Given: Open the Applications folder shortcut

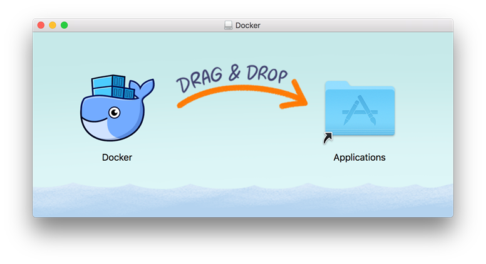Looking at the screenshot, I should pyautogui.click(x=359, y=109).
